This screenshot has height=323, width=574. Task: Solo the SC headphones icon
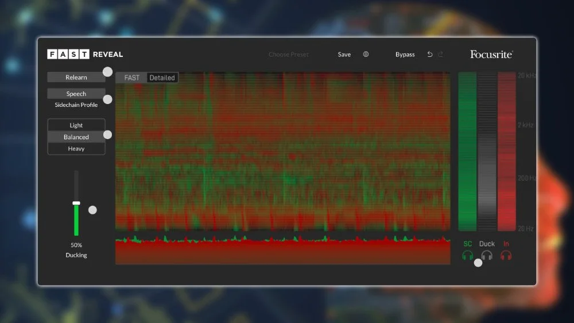tap(467, 255)
